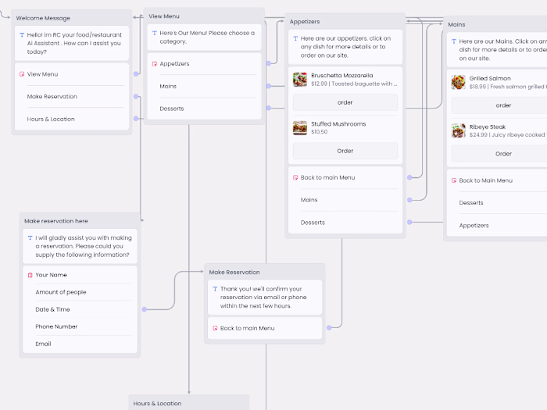This screenshot has width=547, height=410.
Task: Click the Grilled Salmon dish thumbnail
Action: [x=459, y=82]
